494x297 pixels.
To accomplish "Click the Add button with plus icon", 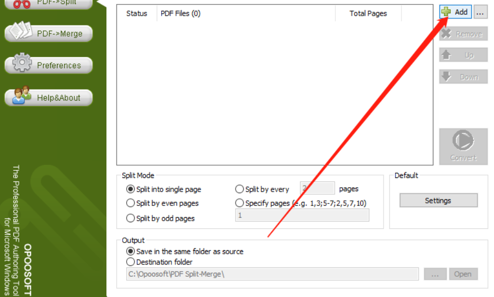I will 455,12.
